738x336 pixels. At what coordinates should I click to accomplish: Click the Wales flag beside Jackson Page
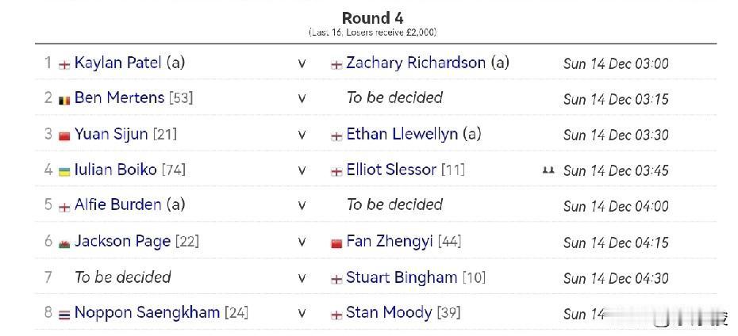(64, 242)
